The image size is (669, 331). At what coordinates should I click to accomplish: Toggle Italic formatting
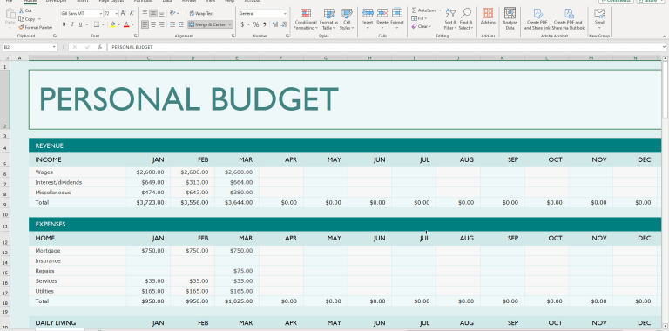pos(72,24)
